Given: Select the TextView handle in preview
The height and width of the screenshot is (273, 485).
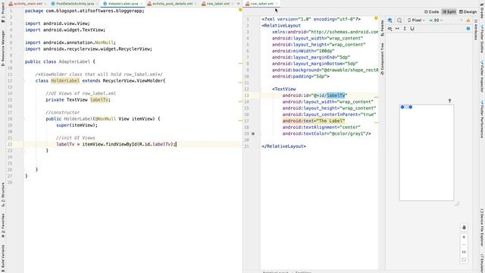Looking at the screenshot, I should point(406,107).
